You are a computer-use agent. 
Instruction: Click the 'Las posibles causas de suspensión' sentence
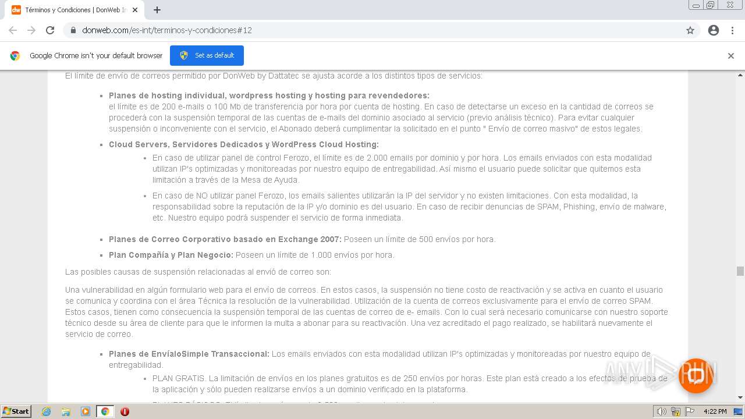198,272
